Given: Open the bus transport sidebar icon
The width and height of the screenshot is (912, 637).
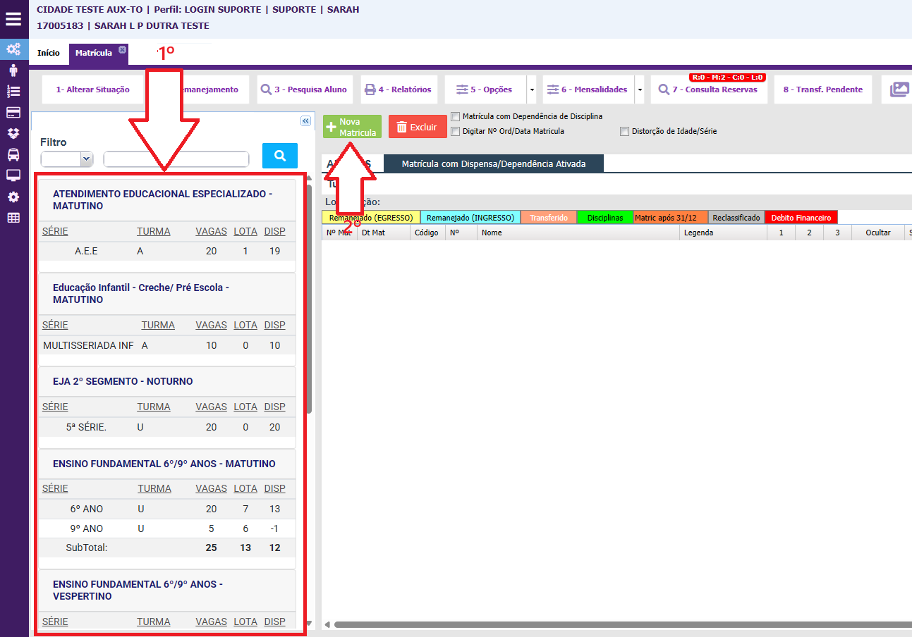Looking at the screenshot, I should coord(13,154).
